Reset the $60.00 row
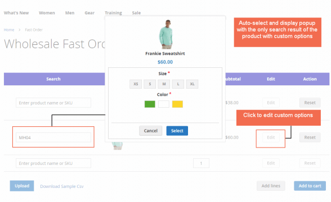Screen dimensions: 331x202 pos(310,137)
